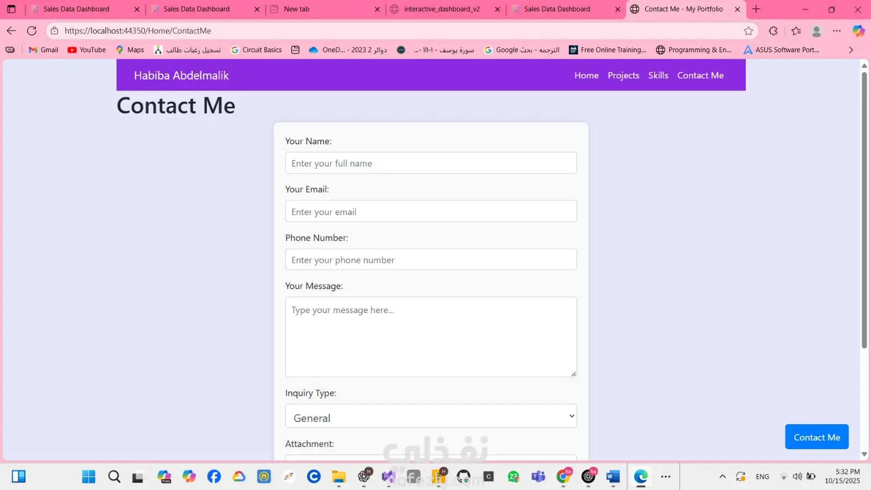Open Google Chrome from the taskbar
871x490 pixels.
563,477
